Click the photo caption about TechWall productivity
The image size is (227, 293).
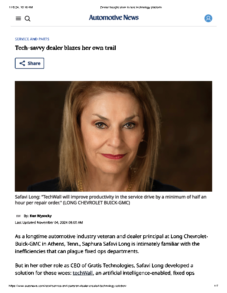pos(111,200)
